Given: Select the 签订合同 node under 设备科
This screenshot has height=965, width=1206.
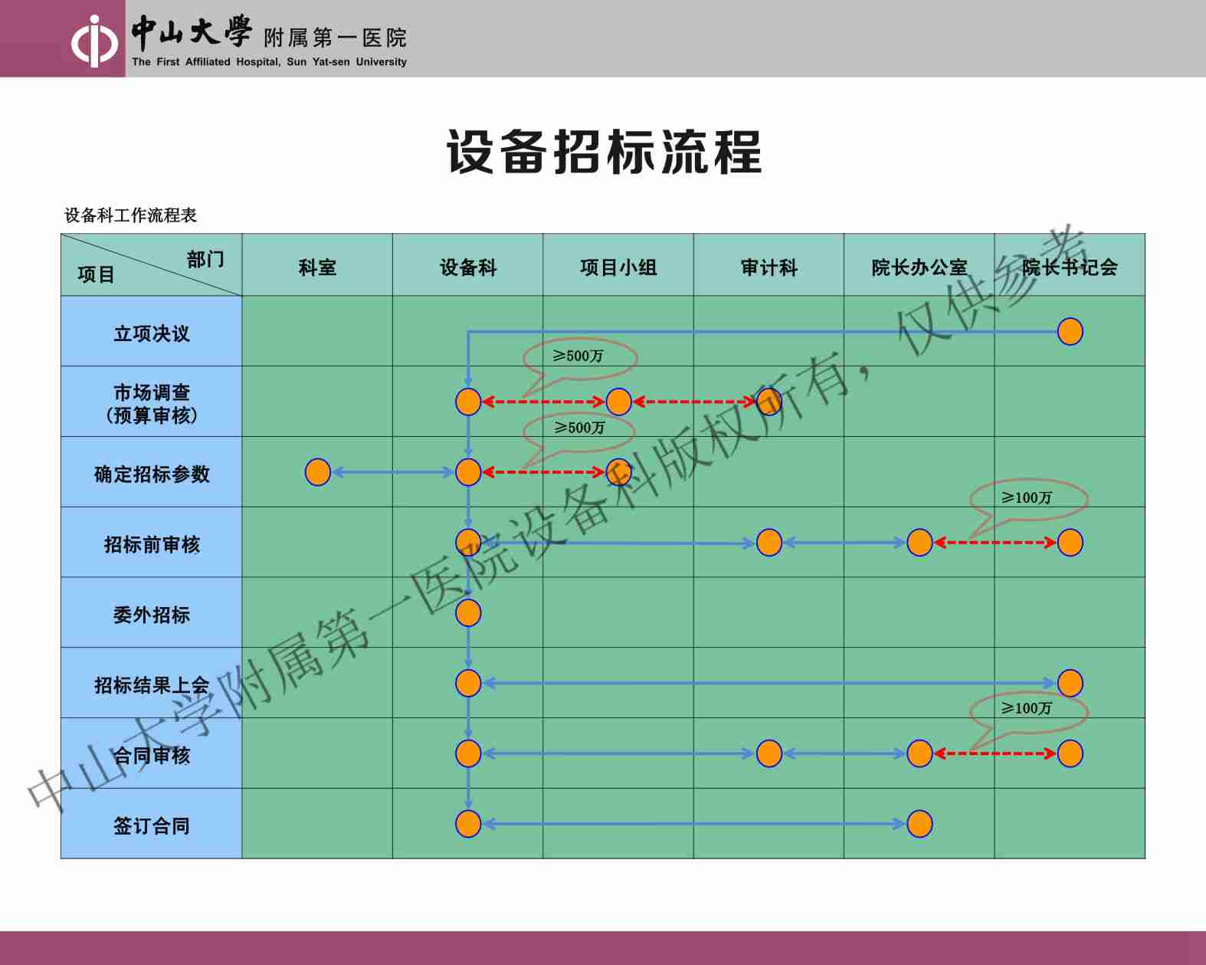Looking at the screenshot, I should tap(468, 824).
